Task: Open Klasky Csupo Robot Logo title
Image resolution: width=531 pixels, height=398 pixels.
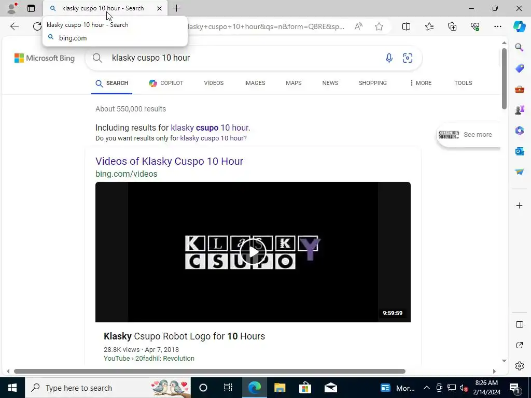Action: pos(184,336)
